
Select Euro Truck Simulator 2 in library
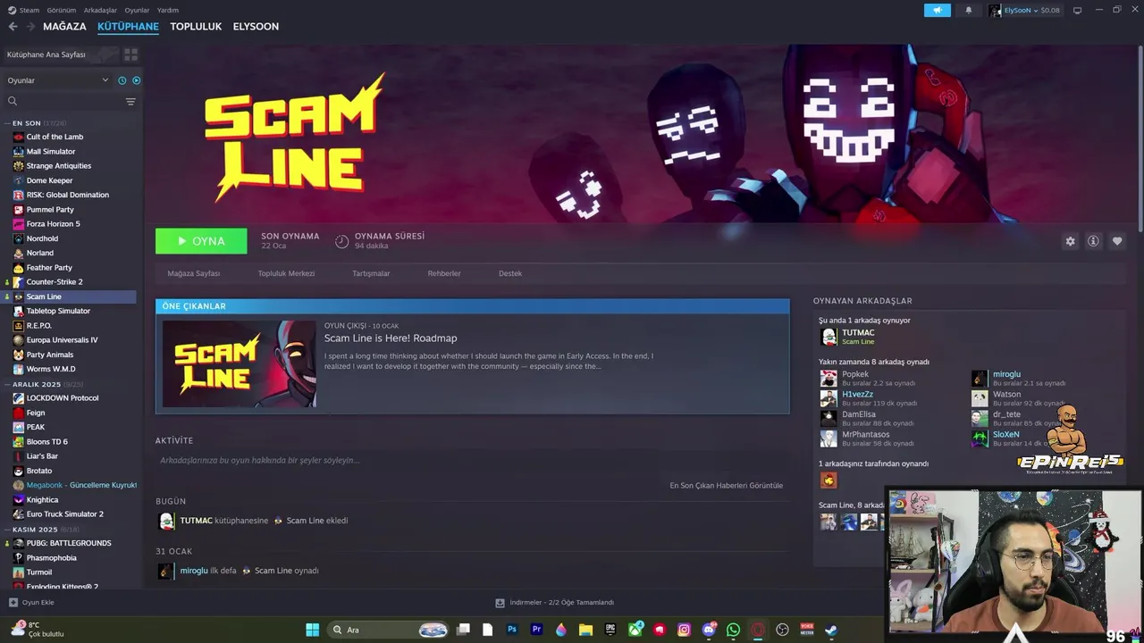click(x=64, y=514)
